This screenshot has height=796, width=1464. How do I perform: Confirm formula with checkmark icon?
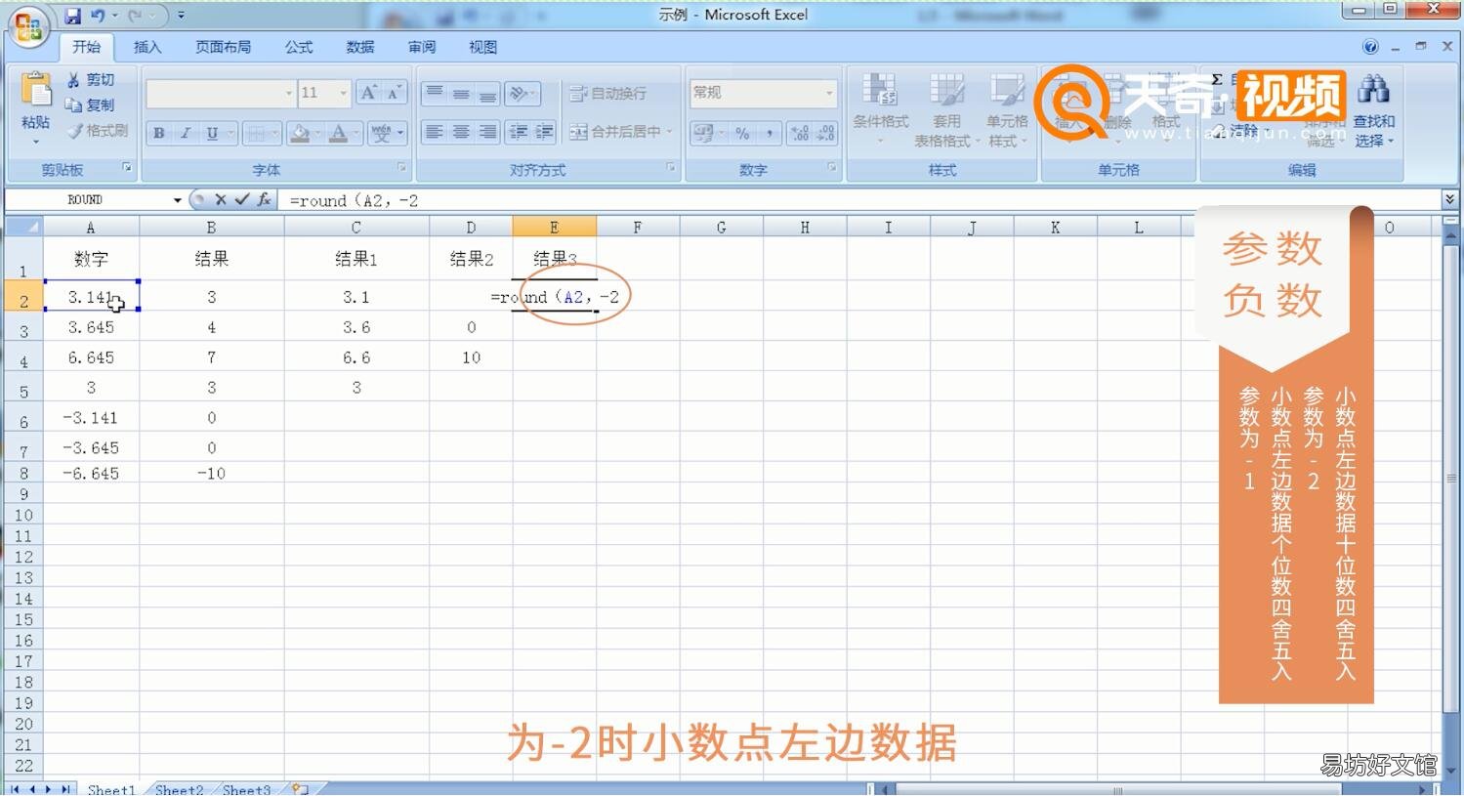pyautogui.click(x=242, y=199)
